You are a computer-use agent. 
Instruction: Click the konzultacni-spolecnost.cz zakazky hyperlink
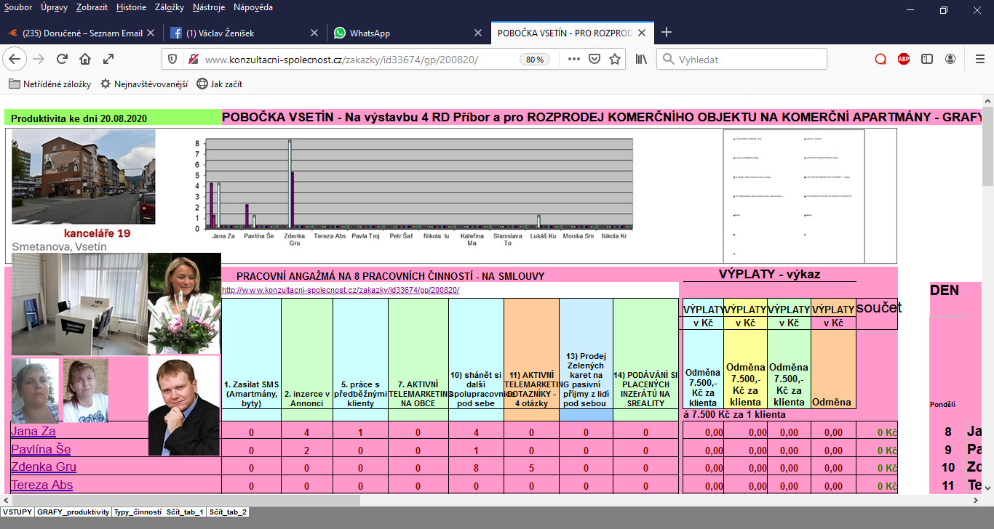click(341, 290)
